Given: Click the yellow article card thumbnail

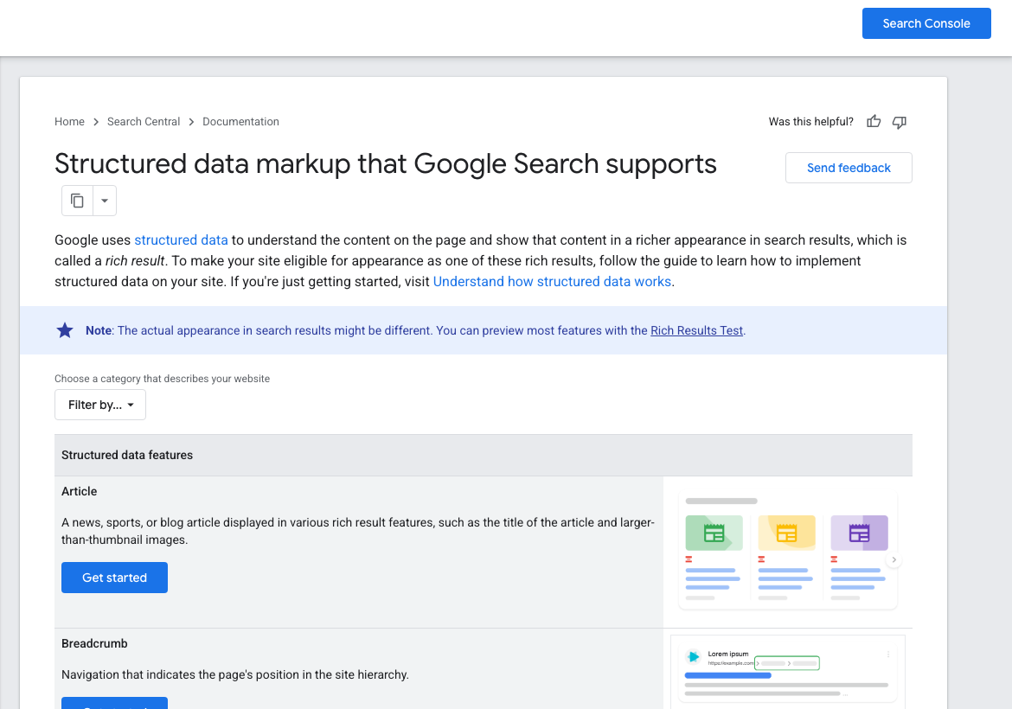Looking at the screenshot, I should tap(786, 533).
